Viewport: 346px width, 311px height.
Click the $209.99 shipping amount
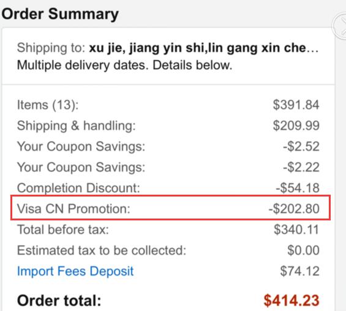click(296, 126)
